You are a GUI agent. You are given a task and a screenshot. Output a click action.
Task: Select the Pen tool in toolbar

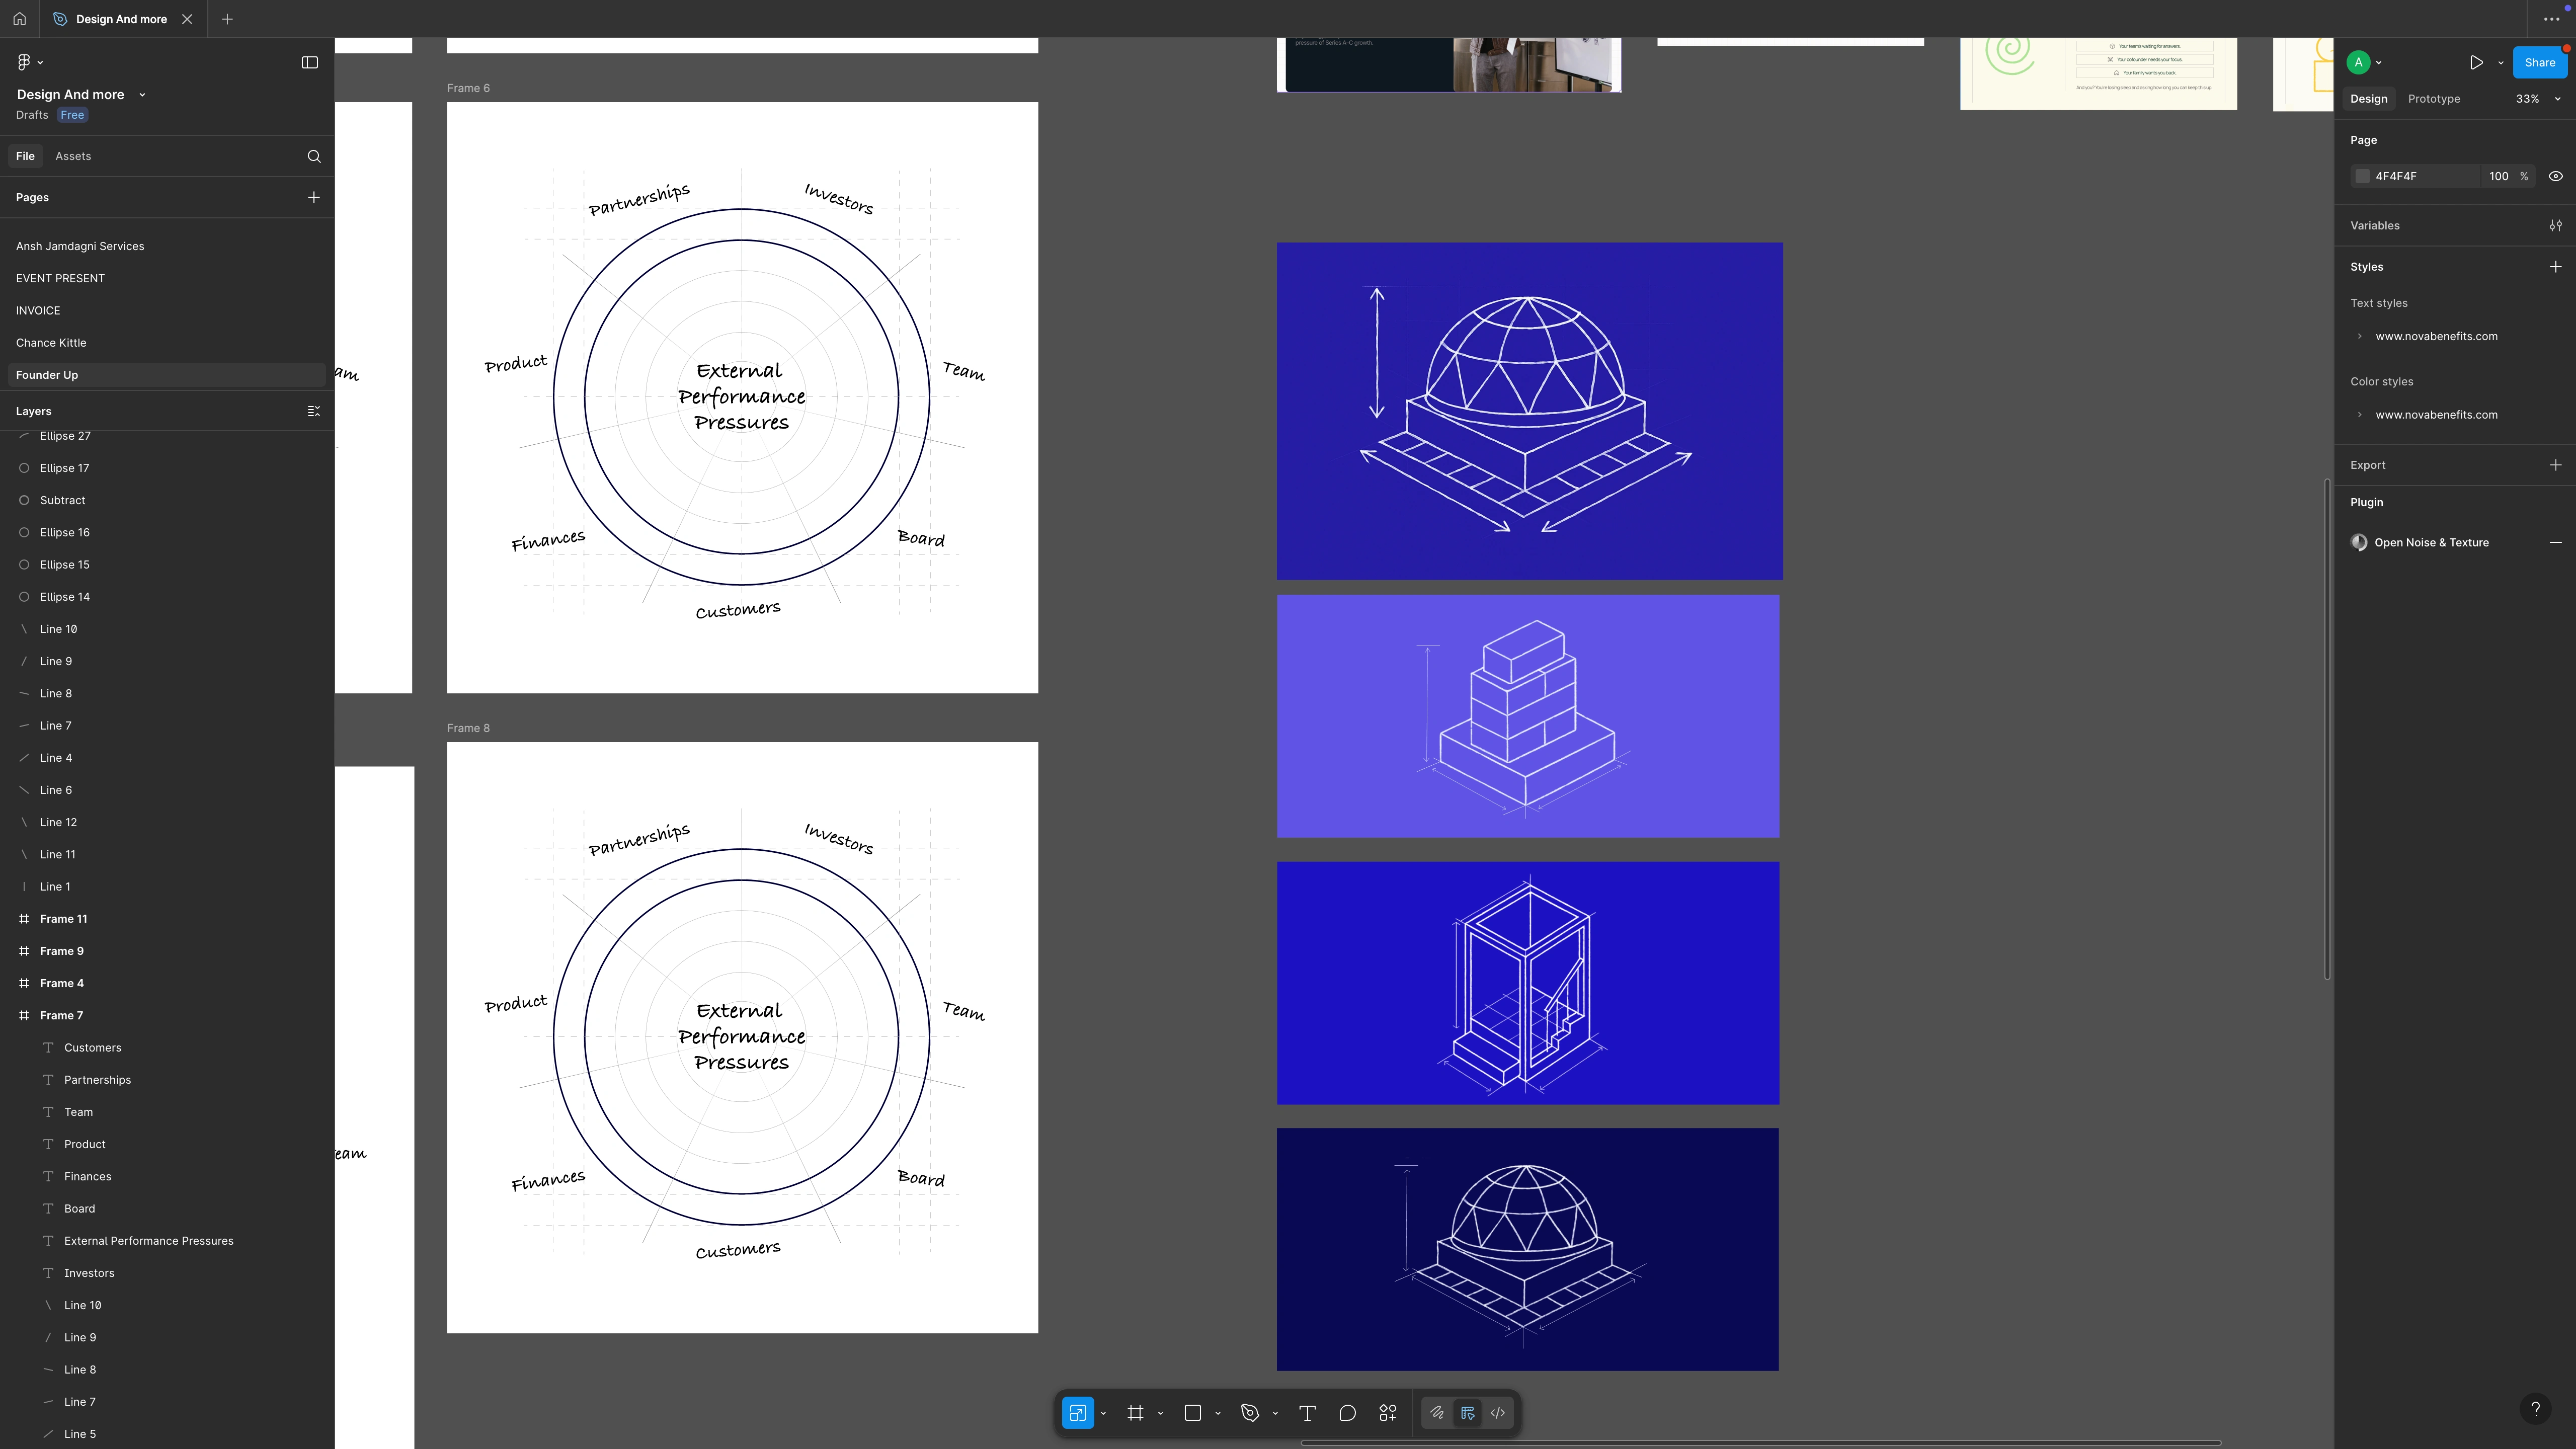[1250, 1413]
